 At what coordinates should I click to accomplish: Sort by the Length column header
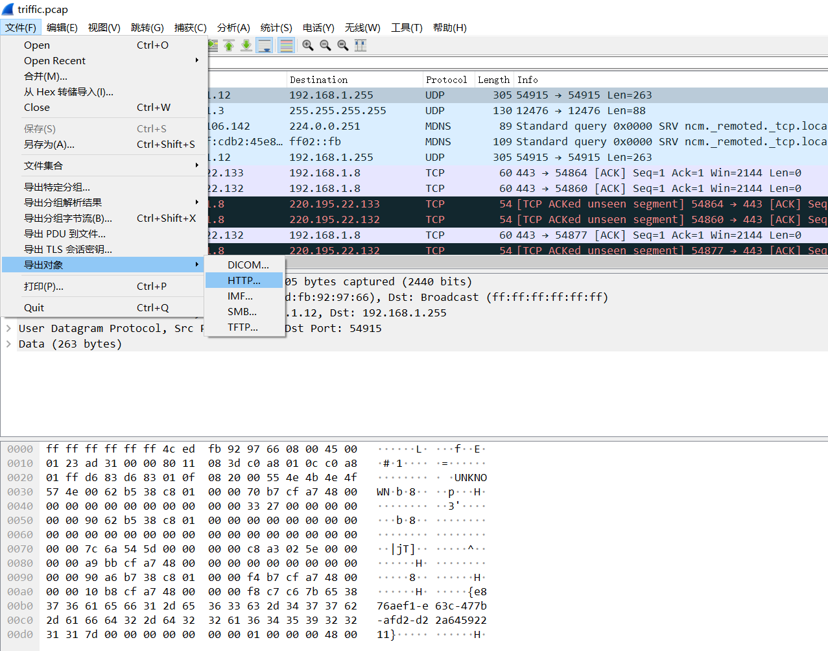pyautogui.click(x=494, y=80)
